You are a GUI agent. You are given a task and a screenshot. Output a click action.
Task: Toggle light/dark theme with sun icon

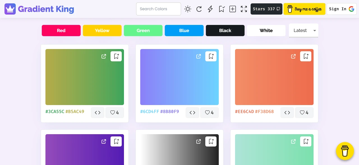click(x=188, y=9)
